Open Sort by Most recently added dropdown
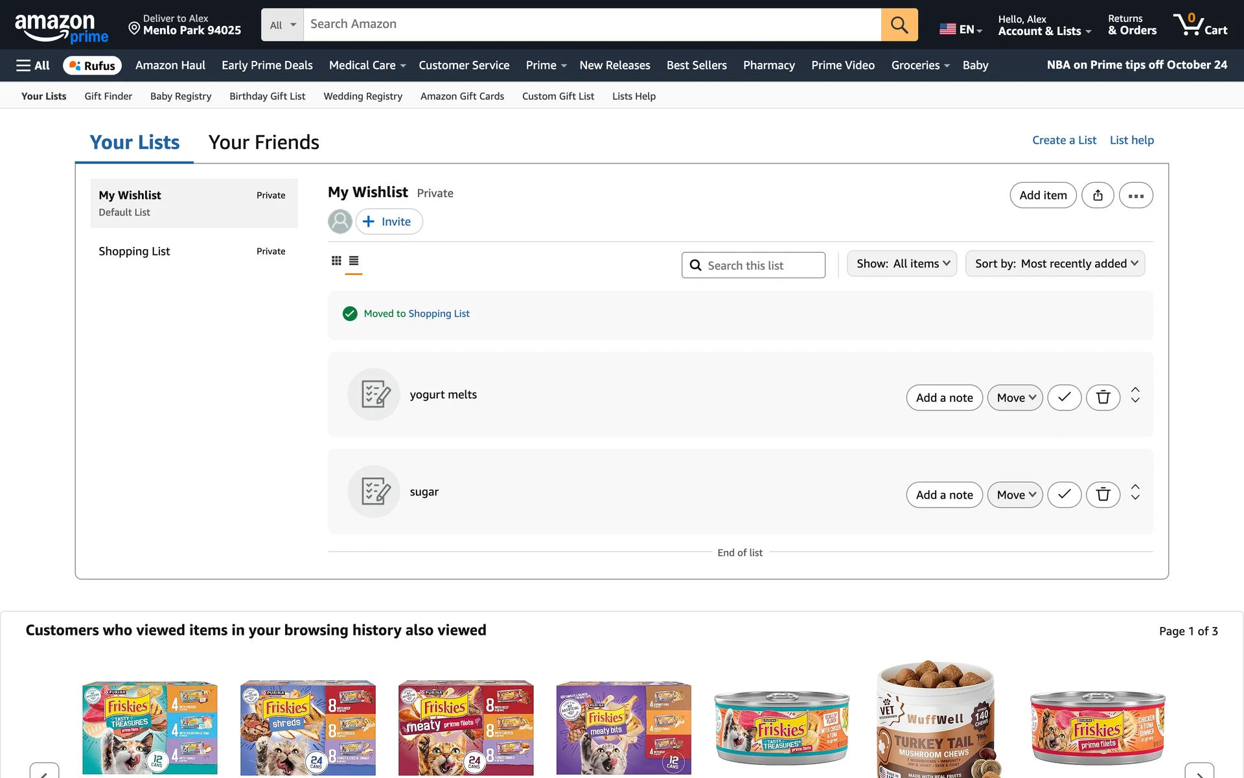 pyautogui.click(x=1055, y=264)
